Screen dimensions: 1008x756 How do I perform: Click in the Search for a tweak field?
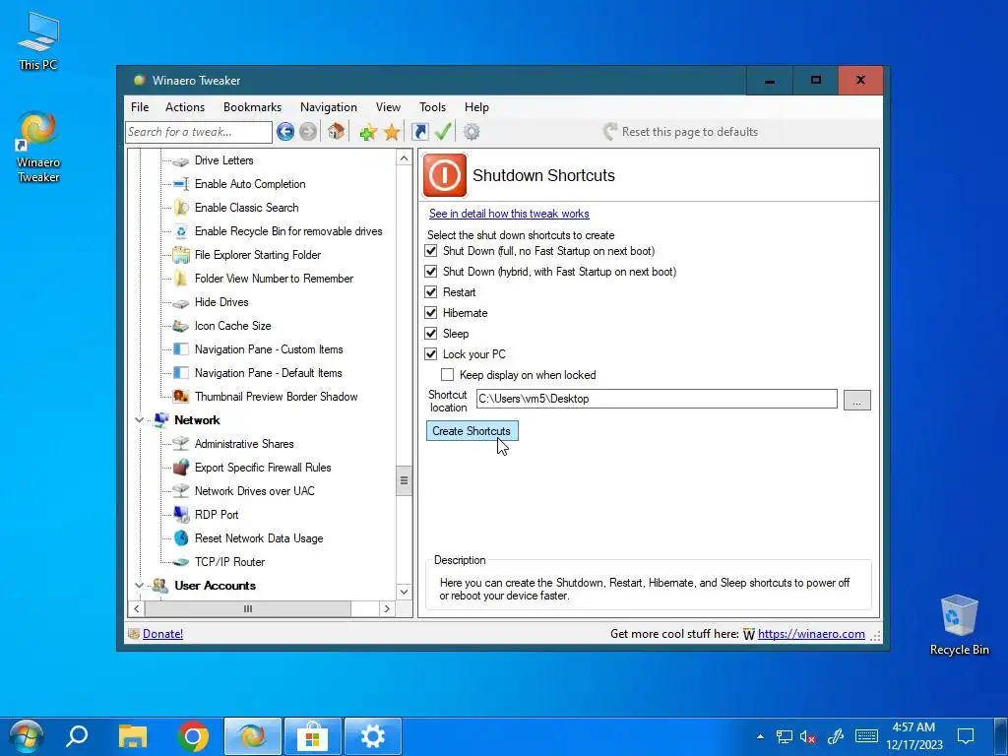pos(199,132)
